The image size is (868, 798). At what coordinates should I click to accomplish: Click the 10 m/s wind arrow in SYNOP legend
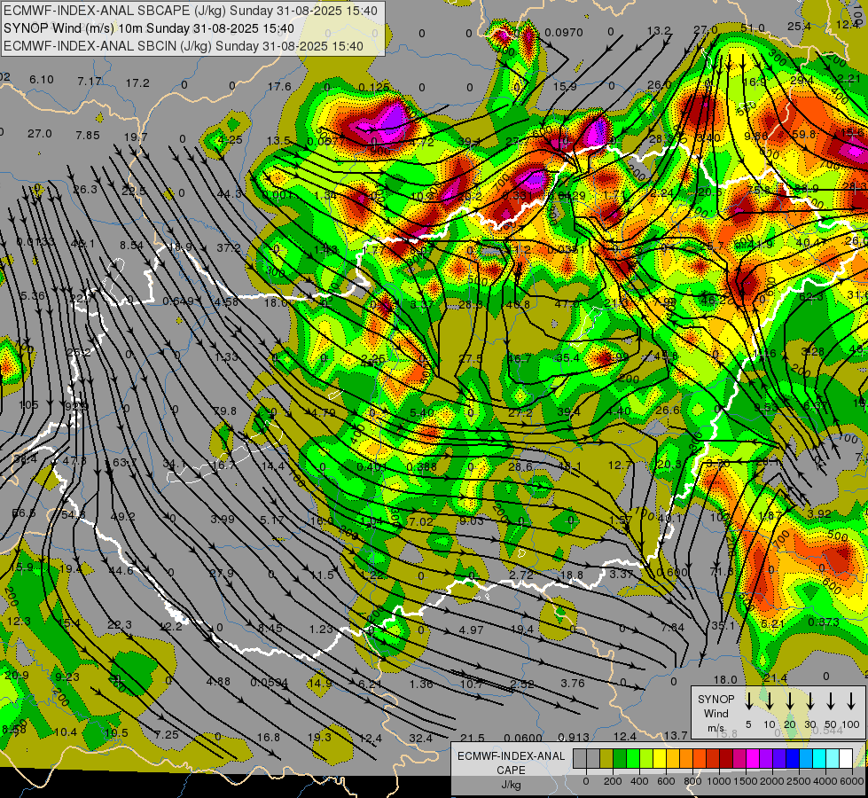769,701
